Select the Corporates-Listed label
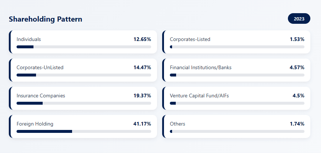 [190, 39]
